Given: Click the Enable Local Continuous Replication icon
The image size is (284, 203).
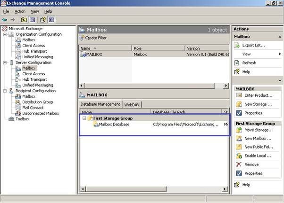Looking at the screenshot, I should 239,156.
